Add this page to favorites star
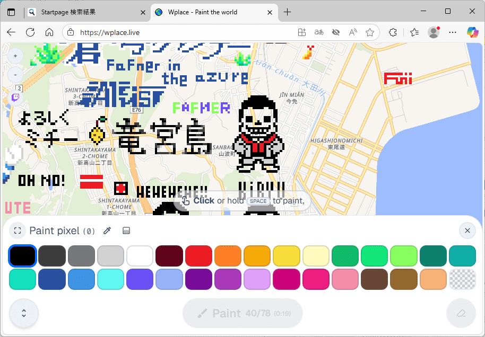Image resolution: width=485 pixels, height=337 pixels. pyautogui.click(x=370, y=32)
